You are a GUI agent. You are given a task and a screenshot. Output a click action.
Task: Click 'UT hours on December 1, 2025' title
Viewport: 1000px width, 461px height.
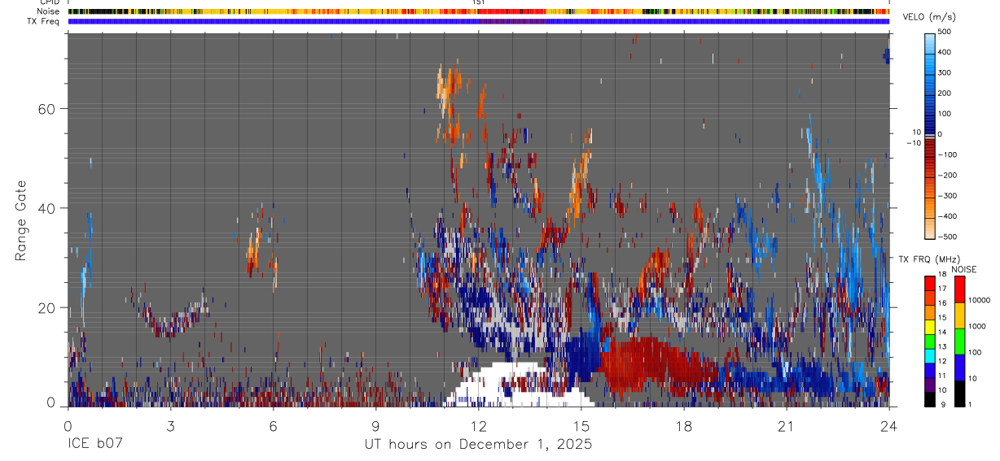[x=478, y=445]
